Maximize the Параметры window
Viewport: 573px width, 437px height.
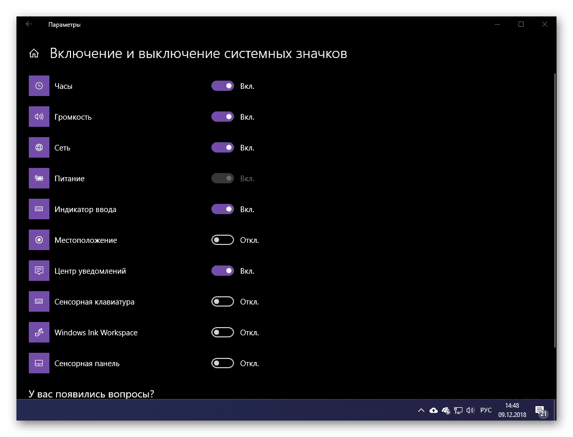[x=521, y=24]
